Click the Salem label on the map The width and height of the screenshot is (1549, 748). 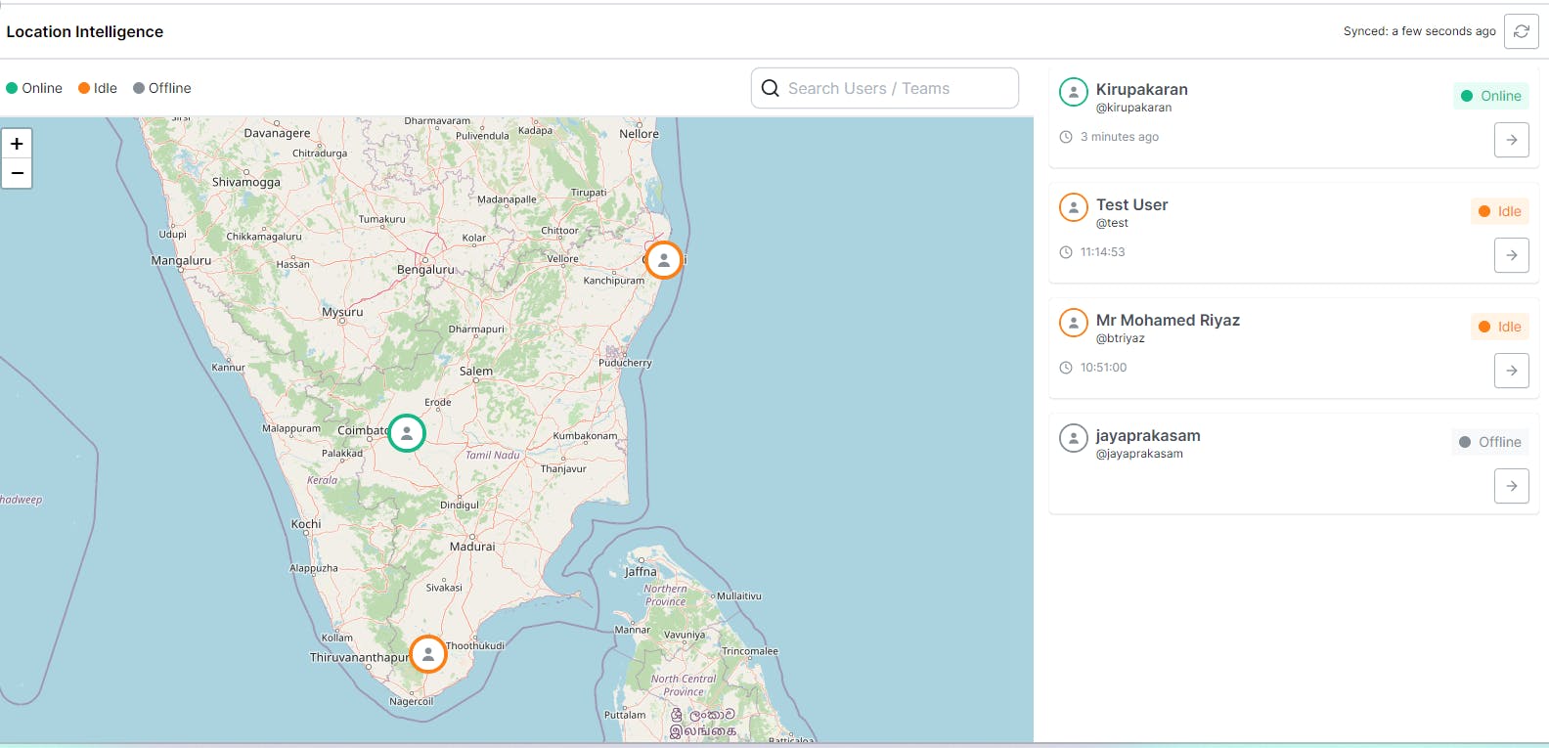(x=476, y=372)
